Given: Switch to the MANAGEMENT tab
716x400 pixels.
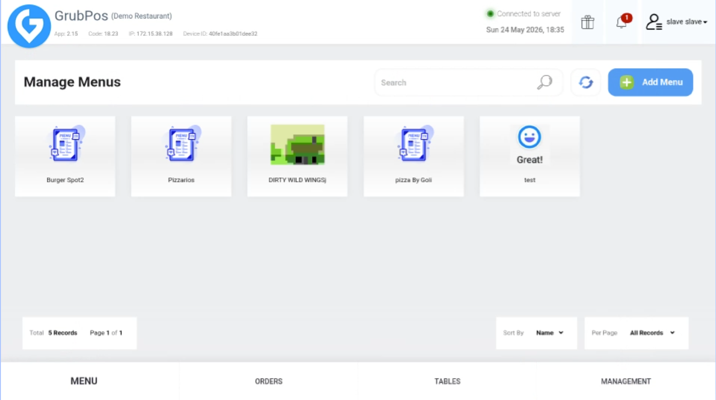Looking at the screenshot, I should pos(626,381).
